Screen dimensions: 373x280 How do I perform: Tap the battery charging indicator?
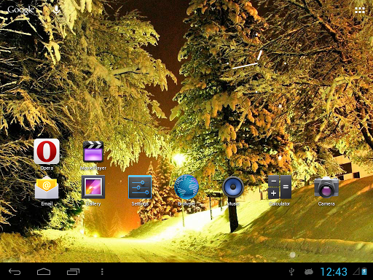click(364, 271)
